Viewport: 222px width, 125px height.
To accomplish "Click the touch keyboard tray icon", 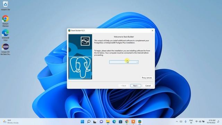I will click(181, 122).
